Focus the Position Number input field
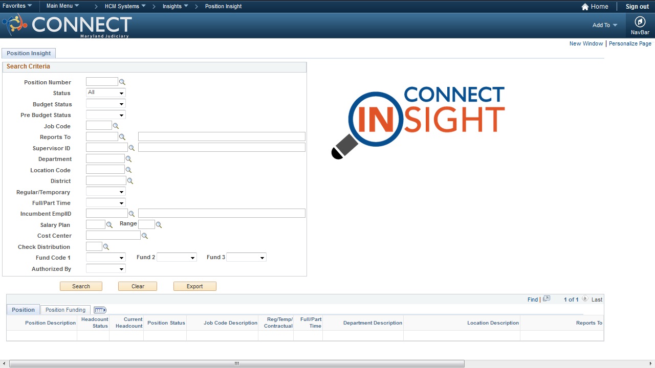This screenshot has height=368, width=655. coord(102,82)
